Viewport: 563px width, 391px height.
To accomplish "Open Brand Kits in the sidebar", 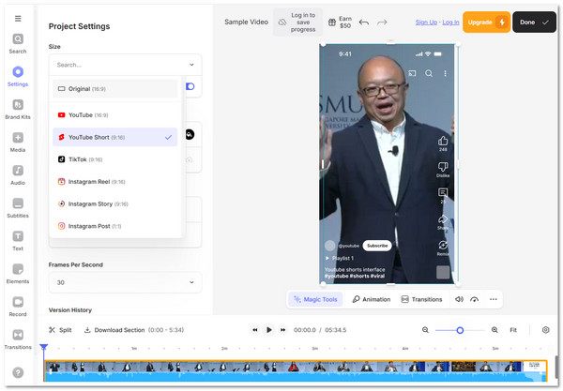I will pos(18,110).
